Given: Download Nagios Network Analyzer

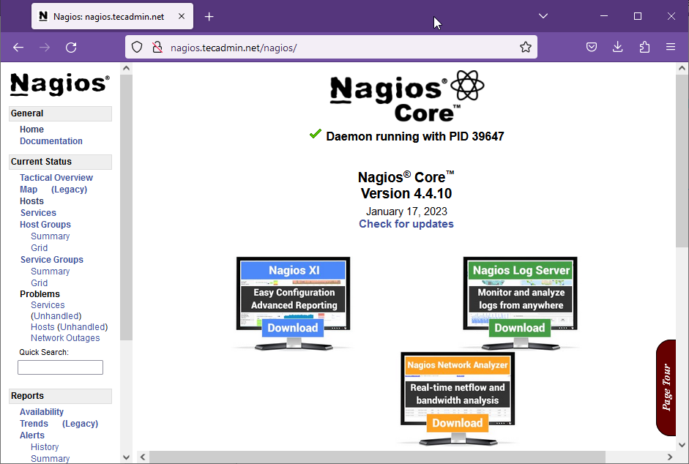Looking at the screenshot, I should point(458,423).
